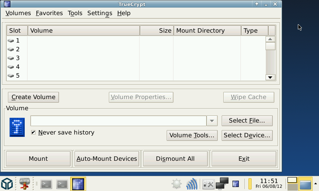Open the first terminal taskbar icon
319x191 pixels.
[x=46, y=184]
